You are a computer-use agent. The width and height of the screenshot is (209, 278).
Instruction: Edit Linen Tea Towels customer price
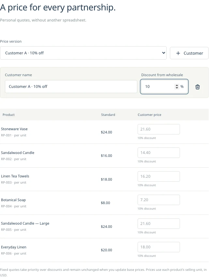click(158, 176)
